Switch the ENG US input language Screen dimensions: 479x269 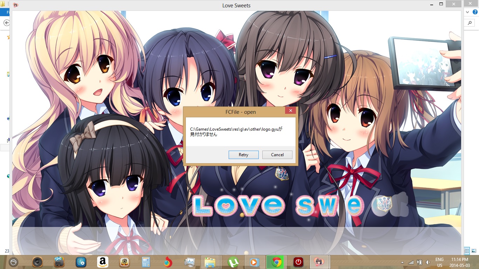pos(439,262)
